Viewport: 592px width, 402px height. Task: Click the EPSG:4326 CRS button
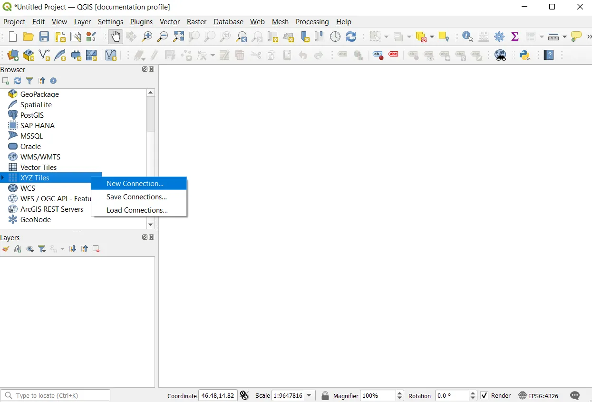click(538, 395)
